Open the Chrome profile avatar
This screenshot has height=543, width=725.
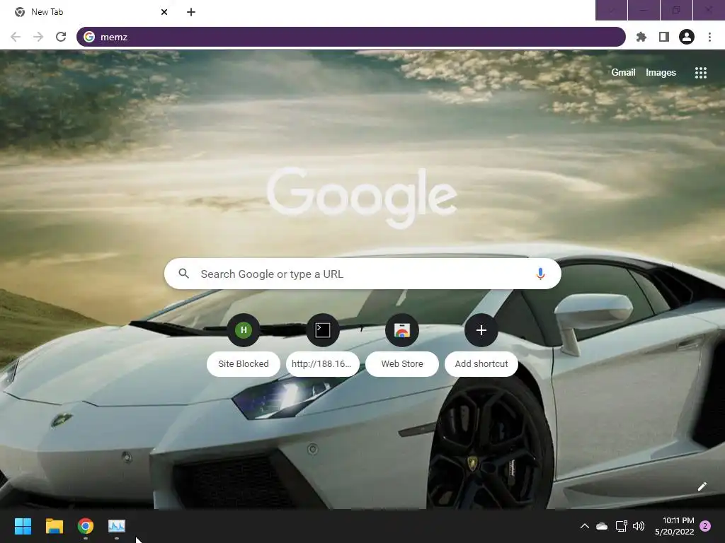[x=687, y=37]
